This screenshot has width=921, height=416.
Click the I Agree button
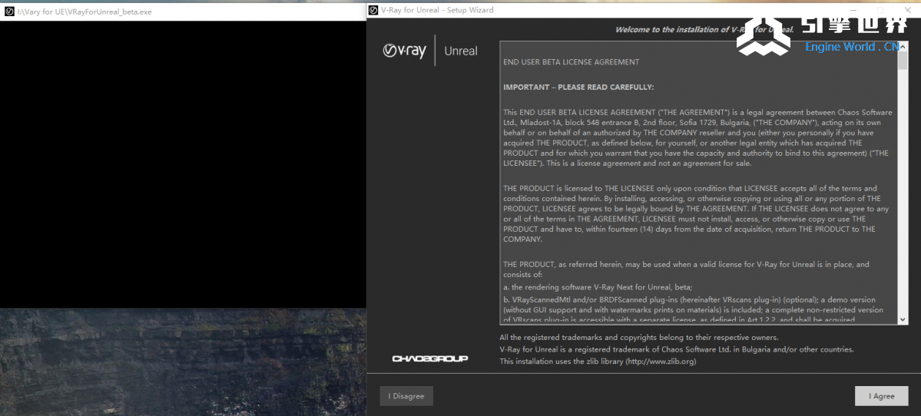881,396
